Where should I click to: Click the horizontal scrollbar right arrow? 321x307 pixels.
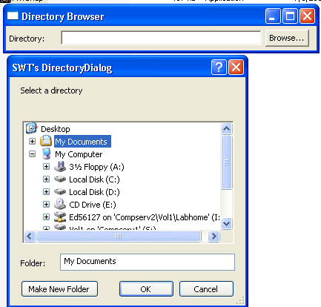(x=214, y=237)
